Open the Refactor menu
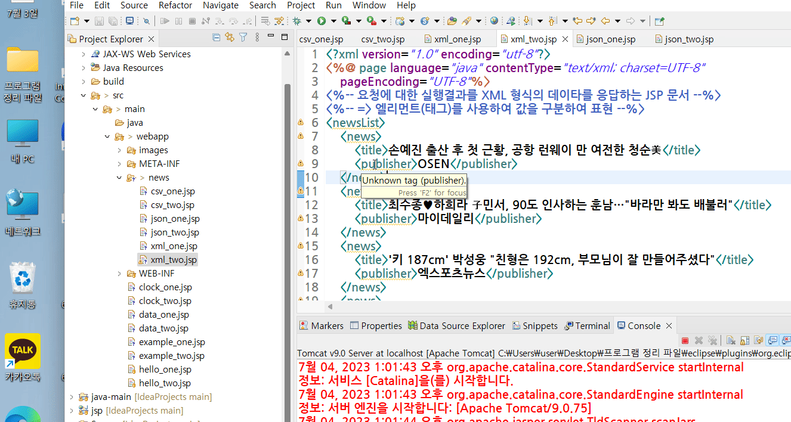Viewport: 791px width, 422px height. point(175,5)
